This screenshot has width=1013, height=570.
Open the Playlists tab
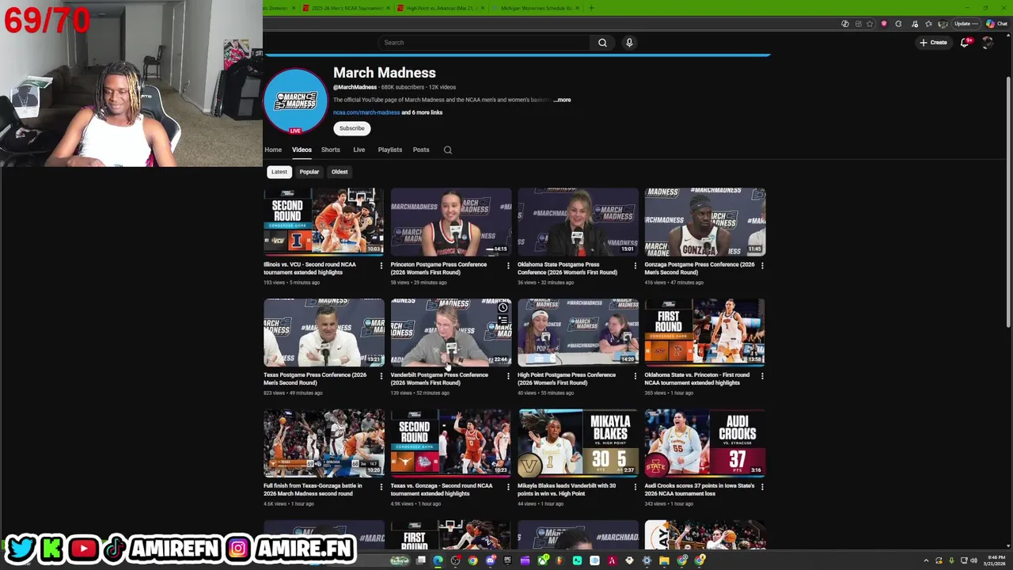coord(390,150)
